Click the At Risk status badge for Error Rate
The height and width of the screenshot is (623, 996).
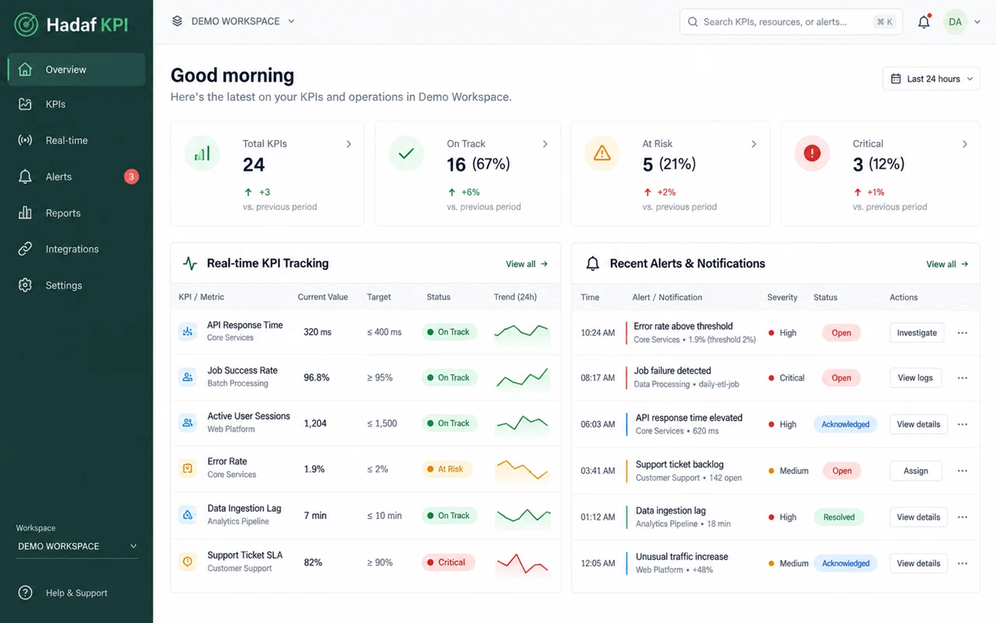pyautogui.click(x=447, y=469)
